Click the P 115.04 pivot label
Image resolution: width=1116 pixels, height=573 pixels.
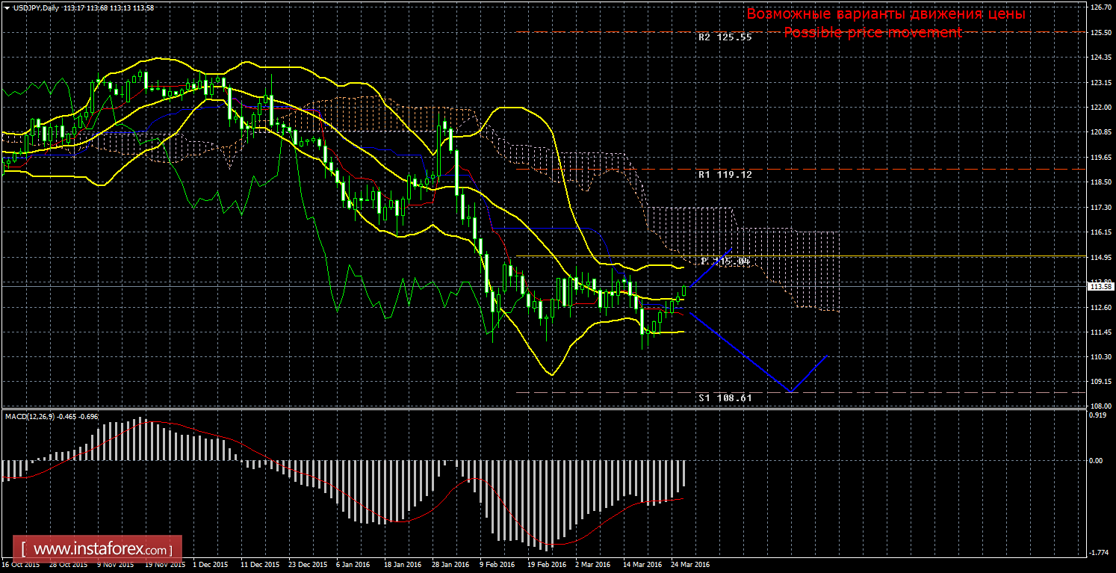[725, 261]
